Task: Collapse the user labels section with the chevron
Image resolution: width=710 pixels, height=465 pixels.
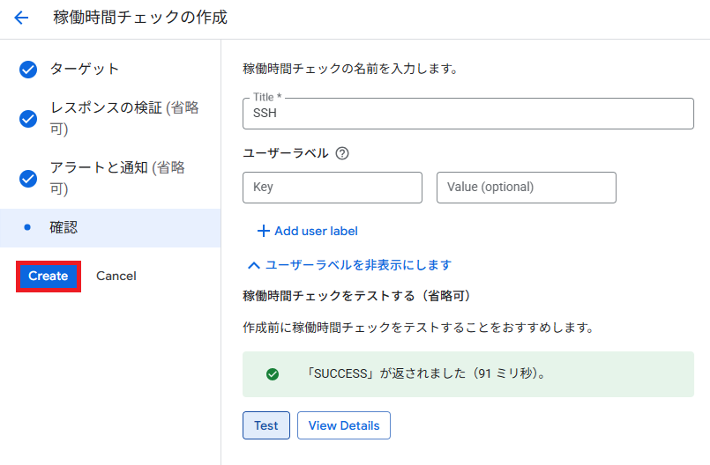Action: [254, 265]
